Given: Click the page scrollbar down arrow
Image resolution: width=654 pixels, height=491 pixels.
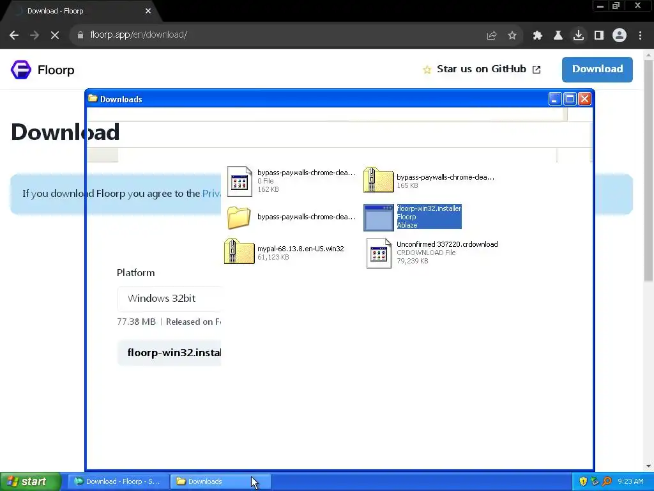Looking at the screenshot, I should click(649, 466).
